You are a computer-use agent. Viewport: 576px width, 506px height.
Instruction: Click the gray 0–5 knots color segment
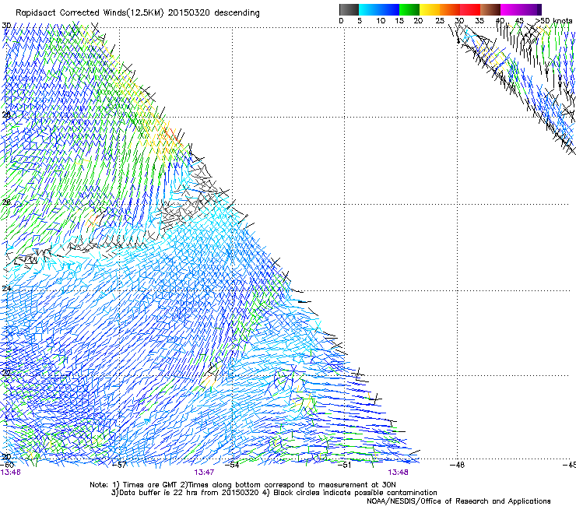(x=349, y=9)
